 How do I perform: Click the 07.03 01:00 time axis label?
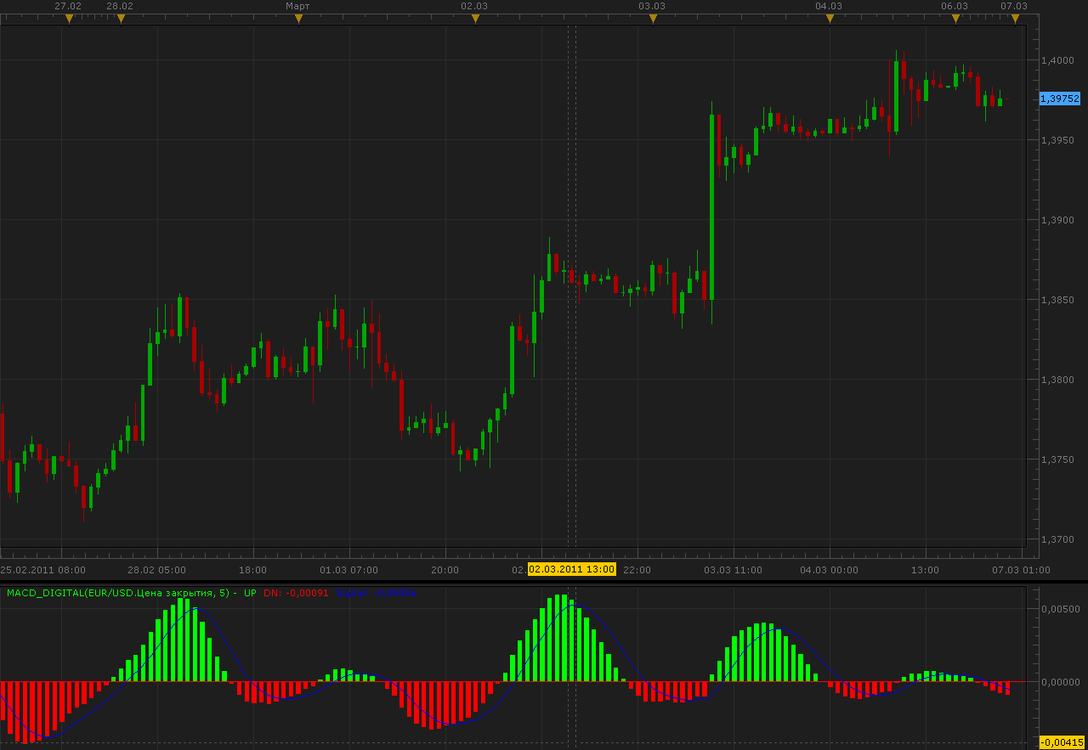1021,570
